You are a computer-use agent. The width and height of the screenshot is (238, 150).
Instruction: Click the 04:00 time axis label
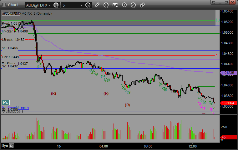tap(104, 146)
